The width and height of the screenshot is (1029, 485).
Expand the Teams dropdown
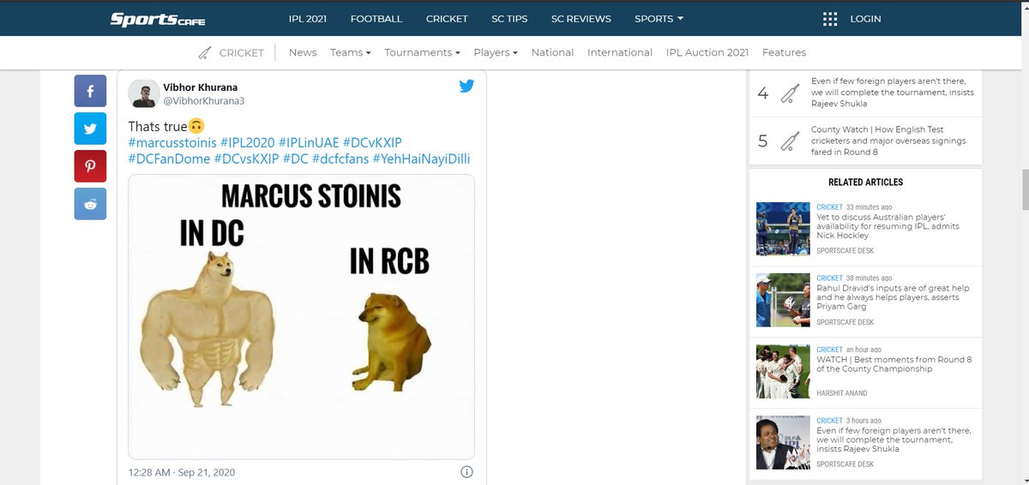pyautogui.click(x=350, y=52)
